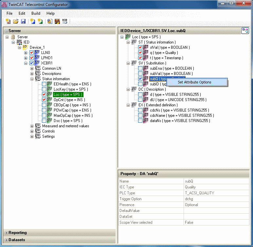Click the DO icon beside LocKey
The image size is (253, 247).
tap(49, 89)
